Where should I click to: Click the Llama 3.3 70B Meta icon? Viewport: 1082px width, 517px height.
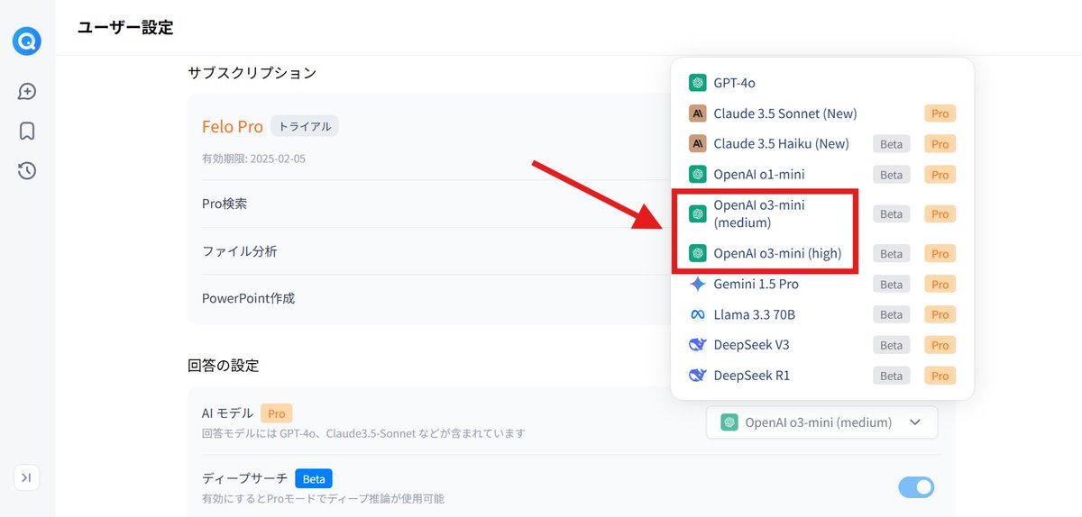point(697,314)
